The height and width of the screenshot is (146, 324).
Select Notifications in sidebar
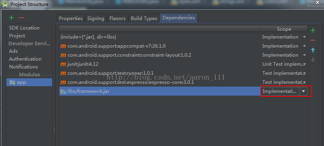tap(23, 67)
